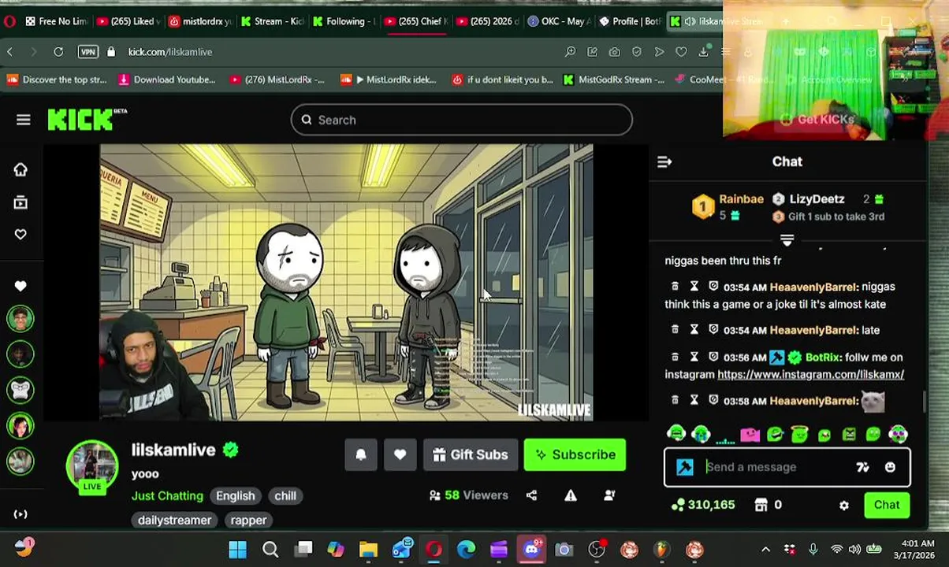Switch to 'Stream - Kick' browser tab
Image resolution: width=949 pixels, height=567 pixels.
point(272,21)
